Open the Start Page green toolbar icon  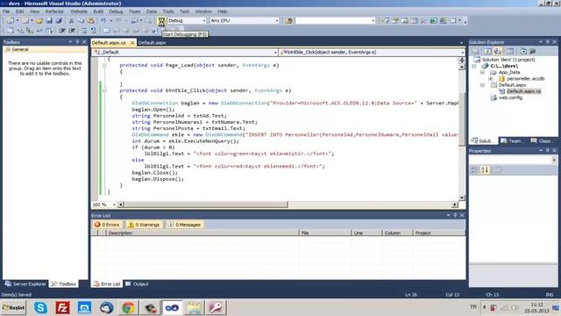[433, 21]
